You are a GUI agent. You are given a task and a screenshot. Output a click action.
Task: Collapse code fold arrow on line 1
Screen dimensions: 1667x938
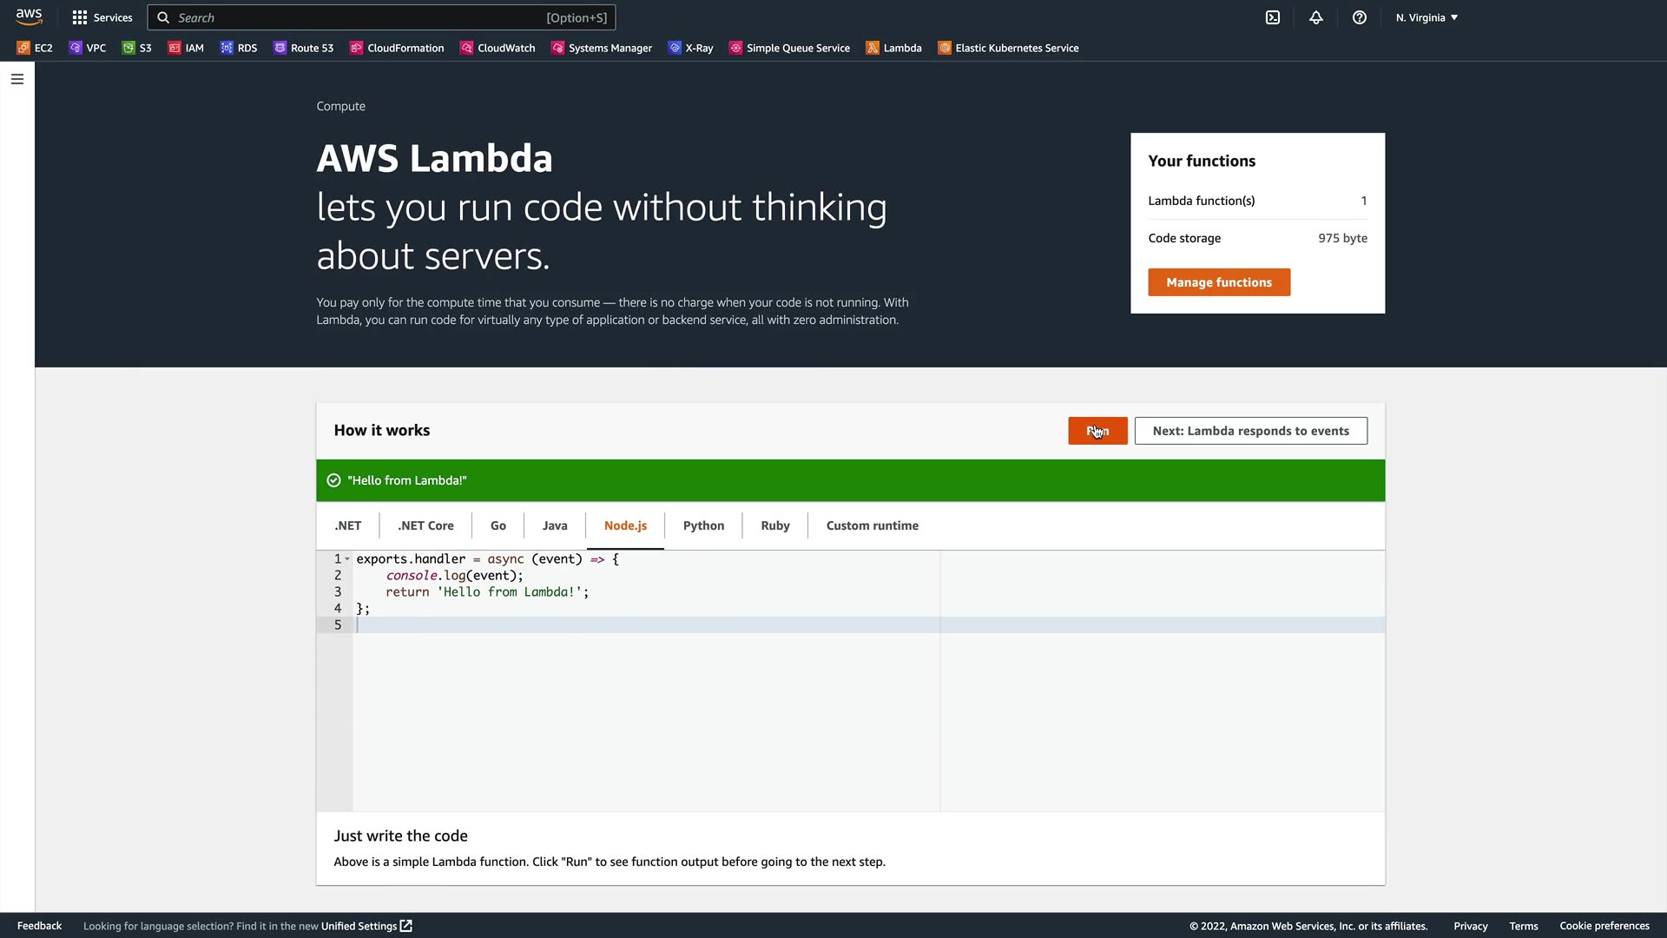347,559
